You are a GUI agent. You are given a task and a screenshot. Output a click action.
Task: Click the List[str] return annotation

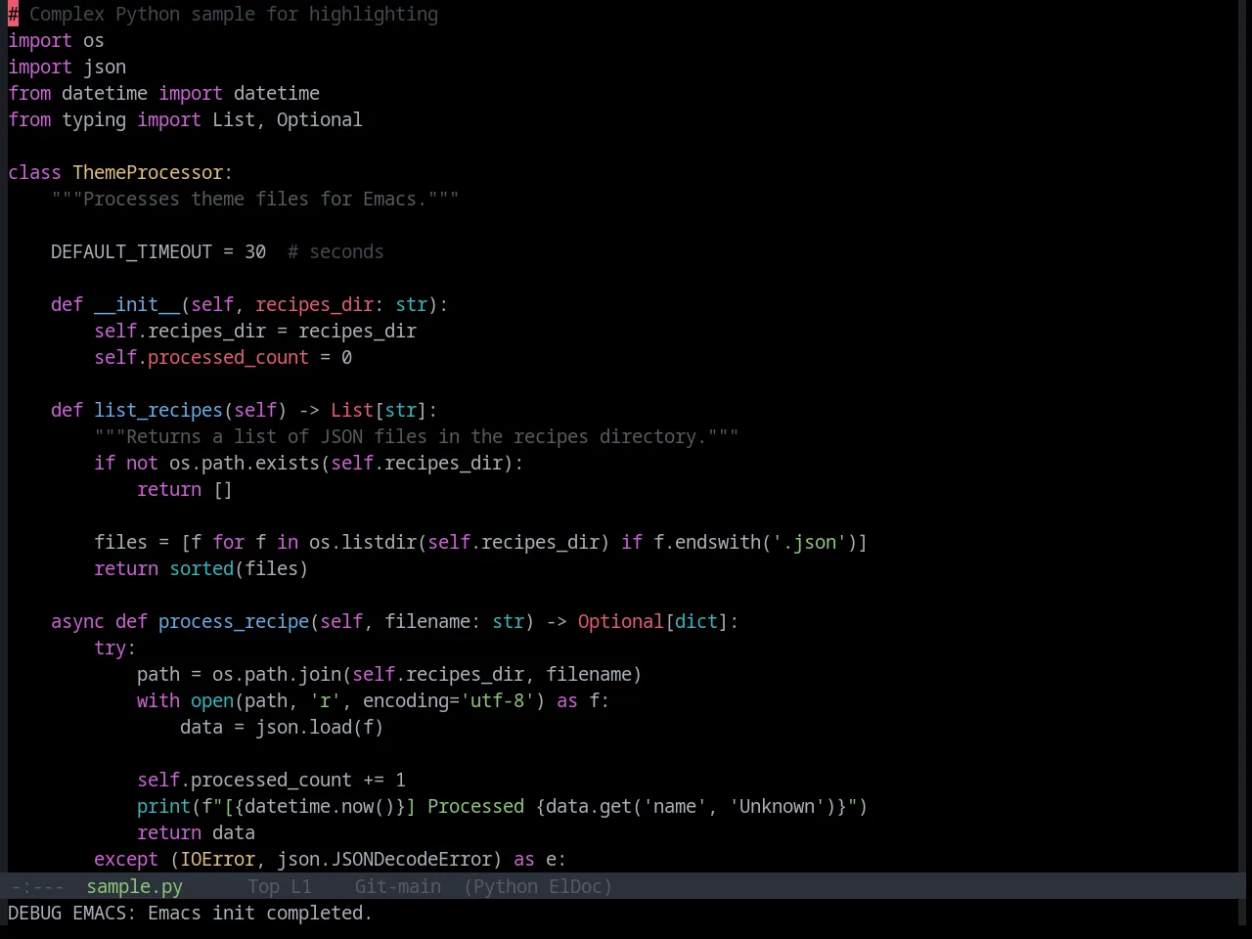tap(379, 410)
